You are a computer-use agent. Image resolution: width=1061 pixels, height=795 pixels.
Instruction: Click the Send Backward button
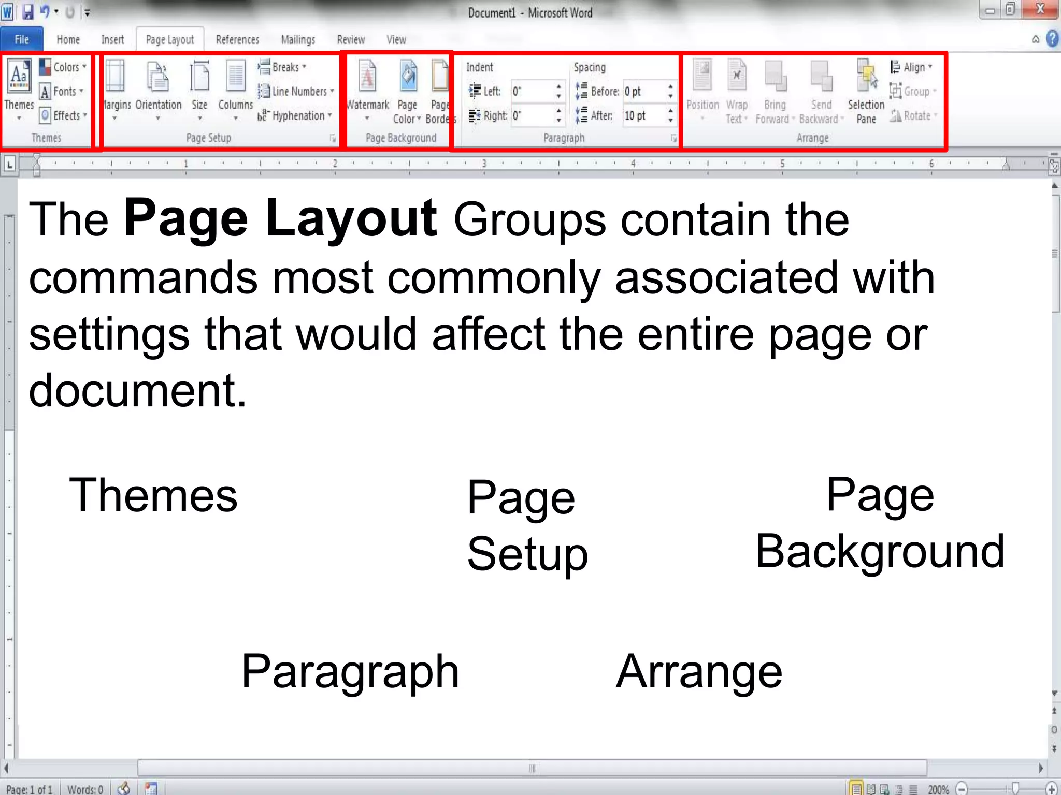click(x=822, y=92)
